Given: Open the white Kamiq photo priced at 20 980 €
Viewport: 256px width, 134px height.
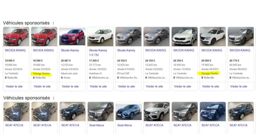Looking at the screenshot, I should click(x=213, y=37).
